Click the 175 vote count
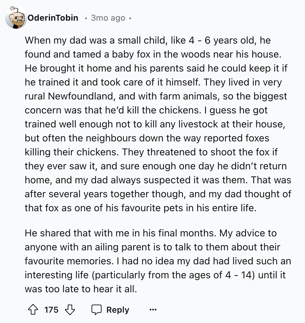Viewport: 305px width, 323px height. 51,310
